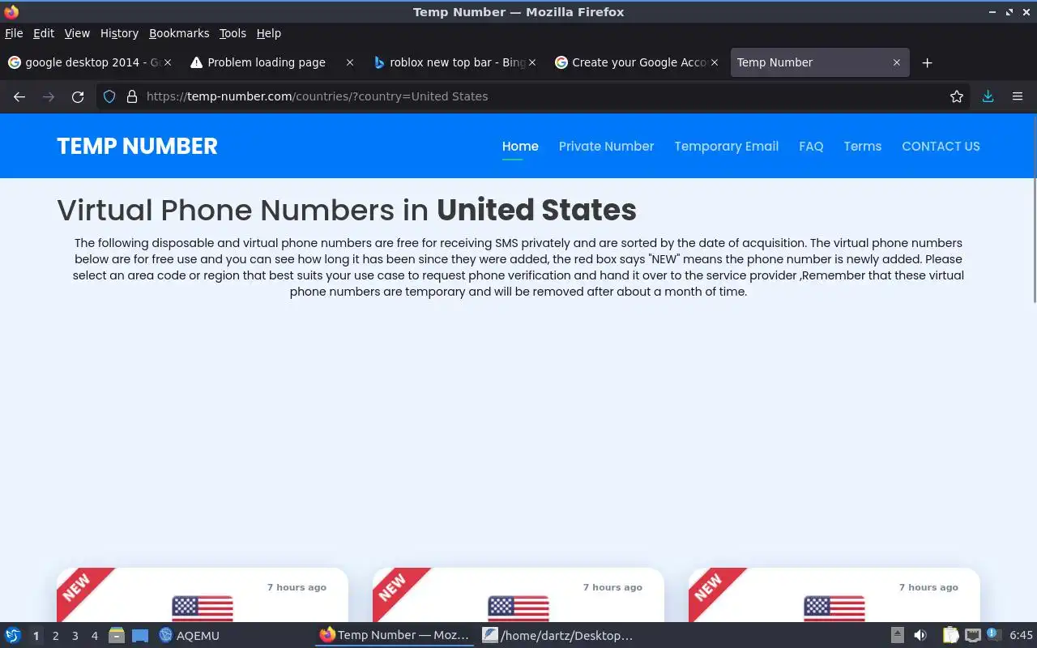This screenshot has height=648, width=1037.
Task: Open the CONTACT US page
Action: [x=941, y=147]
